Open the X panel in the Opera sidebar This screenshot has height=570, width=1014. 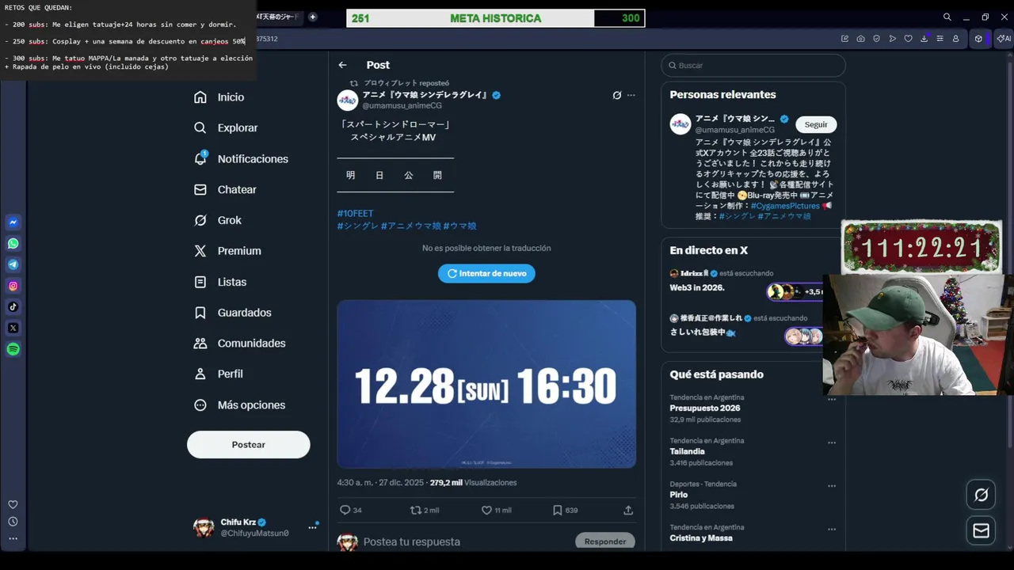(13, 328)
